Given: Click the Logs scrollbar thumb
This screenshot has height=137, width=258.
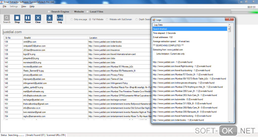Looking at the screenshot, I should click(229, 29).
